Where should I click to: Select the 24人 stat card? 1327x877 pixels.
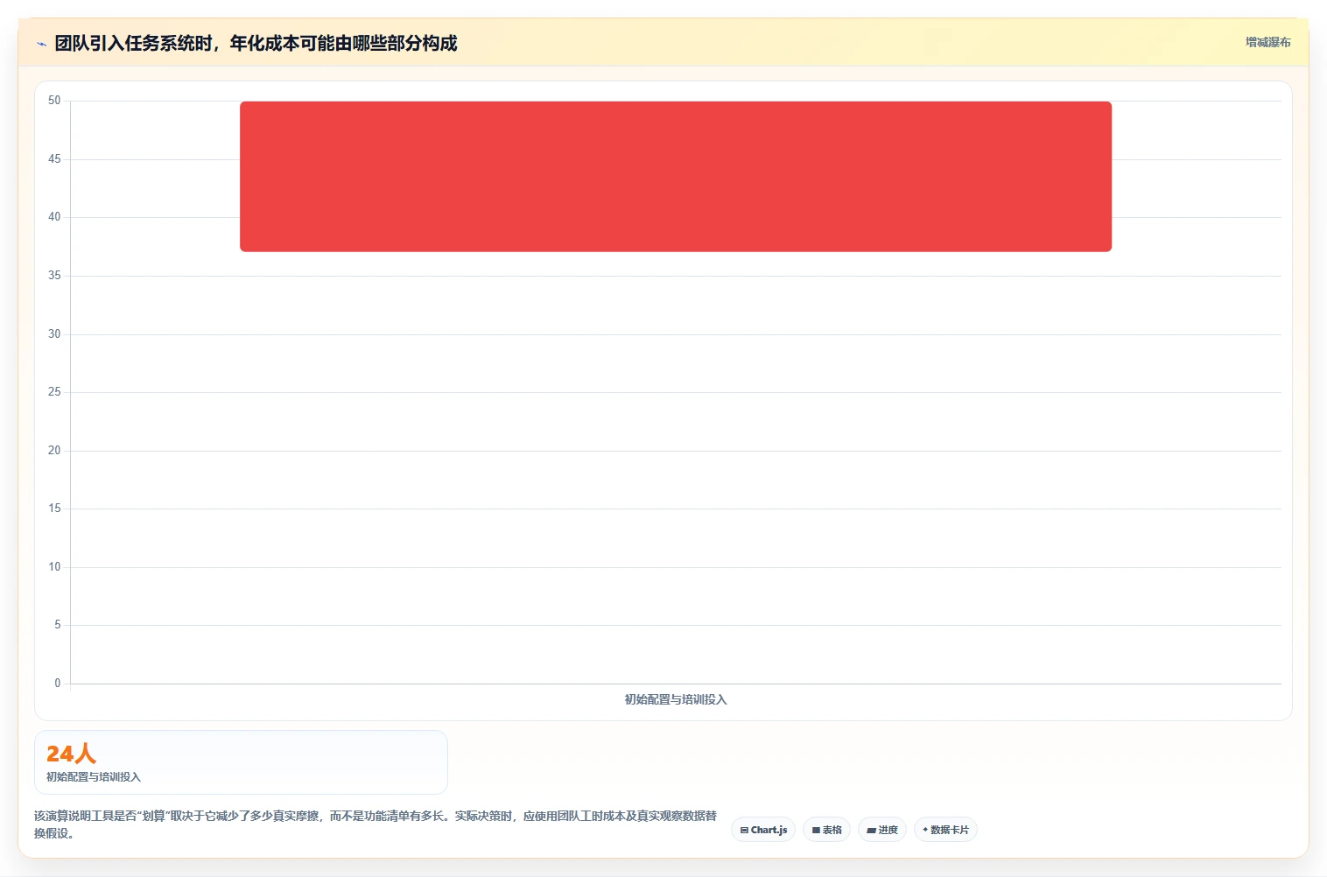point(241,762)
